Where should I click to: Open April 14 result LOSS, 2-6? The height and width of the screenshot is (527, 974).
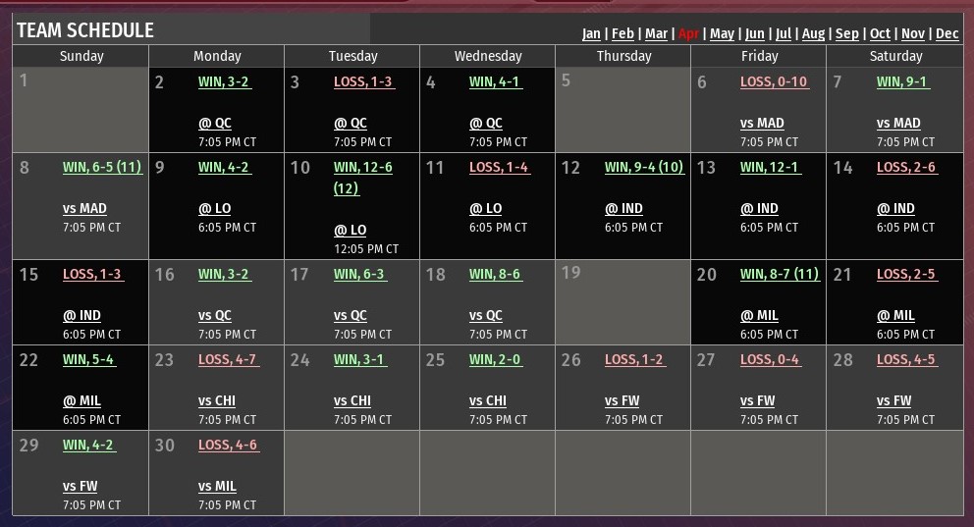click(x=907, y=167)
